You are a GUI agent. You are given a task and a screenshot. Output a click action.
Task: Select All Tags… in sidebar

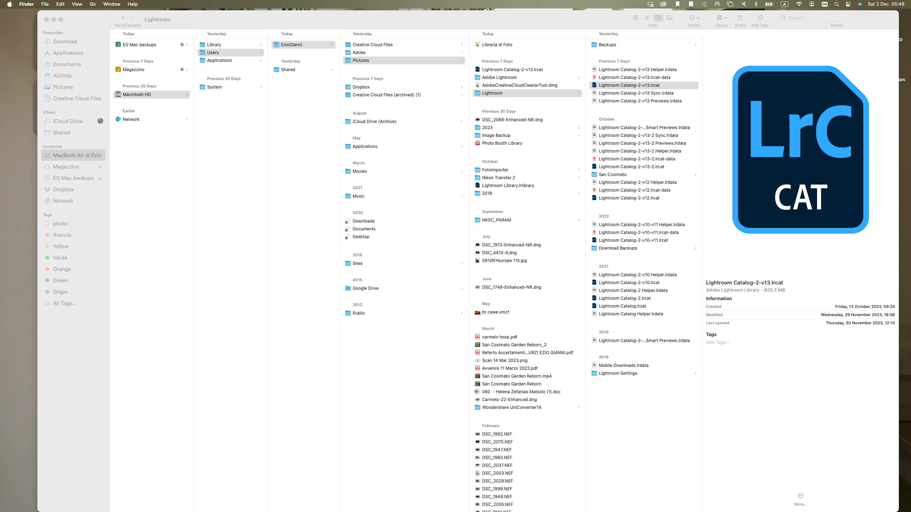click(x=64, y=303)
